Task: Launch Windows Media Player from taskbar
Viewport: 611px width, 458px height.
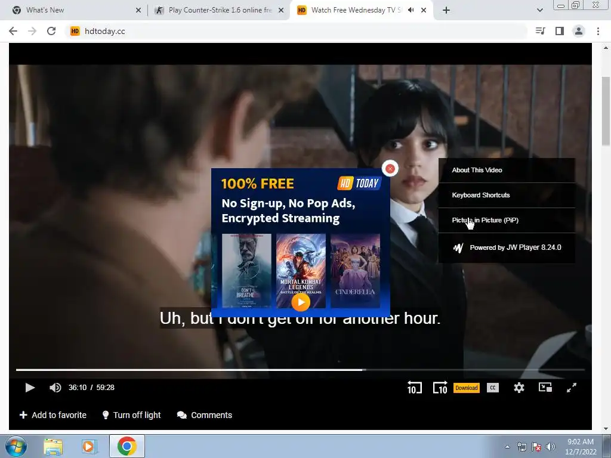Action: pos(88,446)
